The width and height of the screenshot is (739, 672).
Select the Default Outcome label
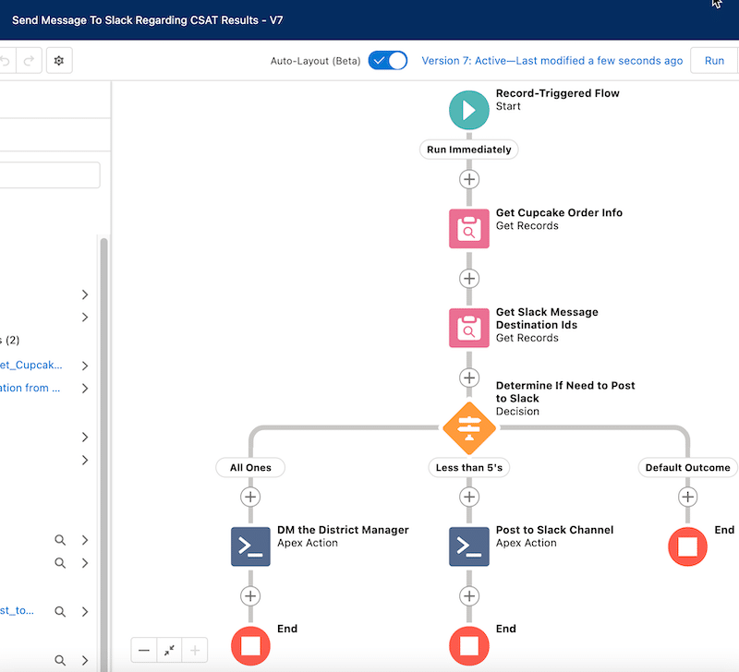tap(687, 468)
